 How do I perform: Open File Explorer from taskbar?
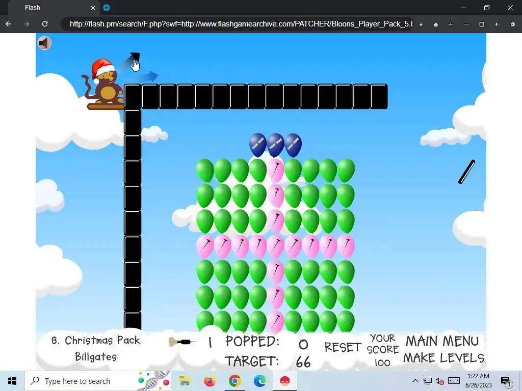[185, 381]
